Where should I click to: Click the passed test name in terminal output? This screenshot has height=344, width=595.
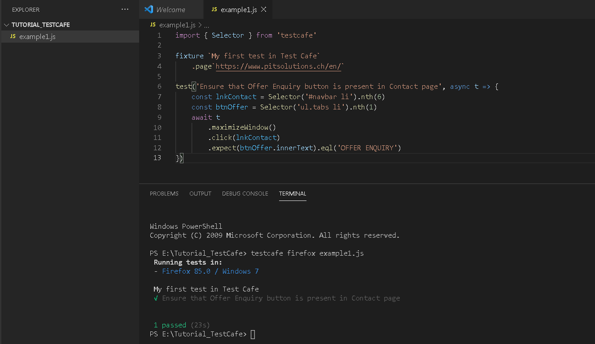click(281, 298)
